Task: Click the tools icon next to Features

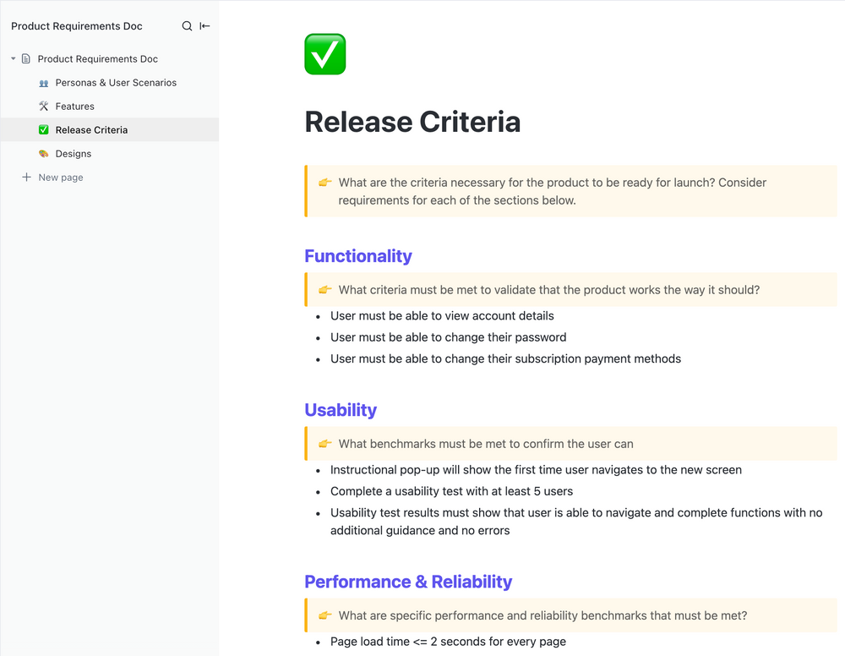Action: (44, 107)
